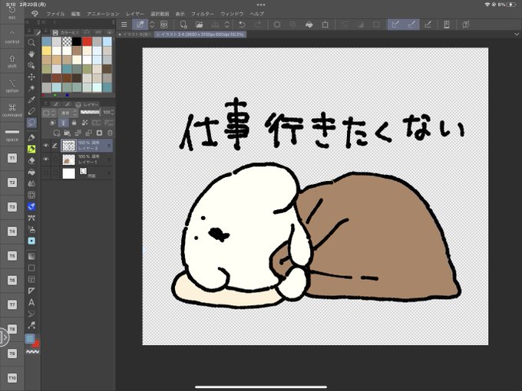Image resolution: width=522 pixels, height=391 pixels.
Task: Select the Pen tool
Action: (31, 137)
